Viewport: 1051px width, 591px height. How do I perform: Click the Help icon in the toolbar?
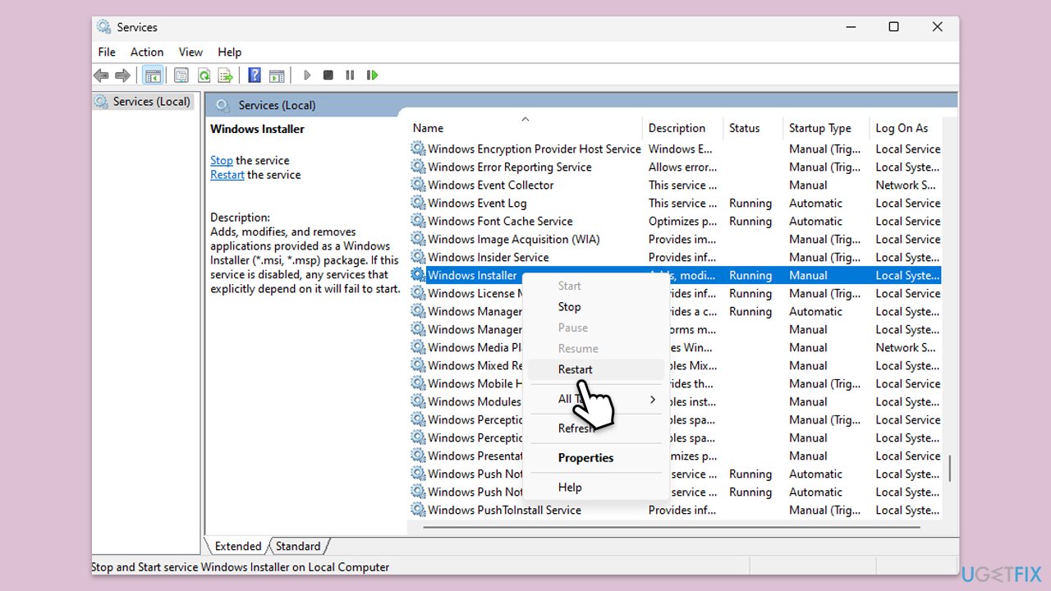(x=255, y=75)
